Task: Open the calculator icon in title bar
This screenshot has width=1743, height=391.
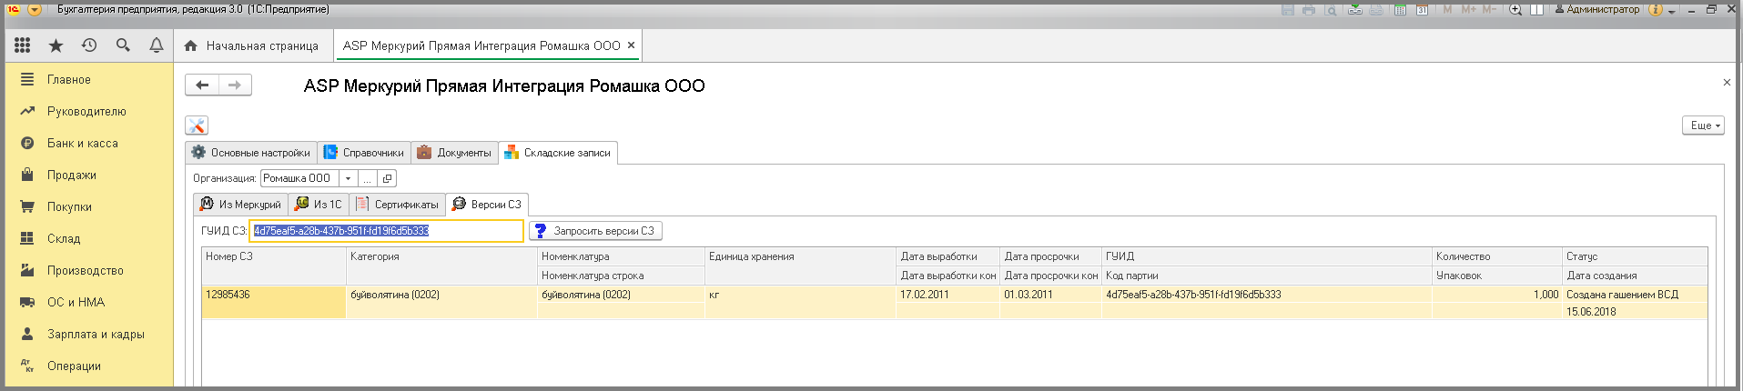Action: (1400, 10)
